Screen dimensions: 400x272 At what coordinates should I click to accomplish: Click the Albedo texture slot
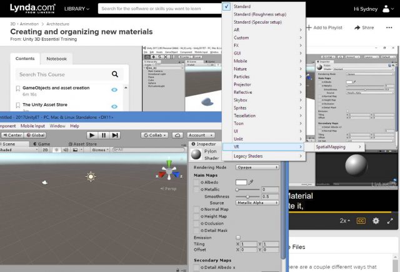pos(196,182)
